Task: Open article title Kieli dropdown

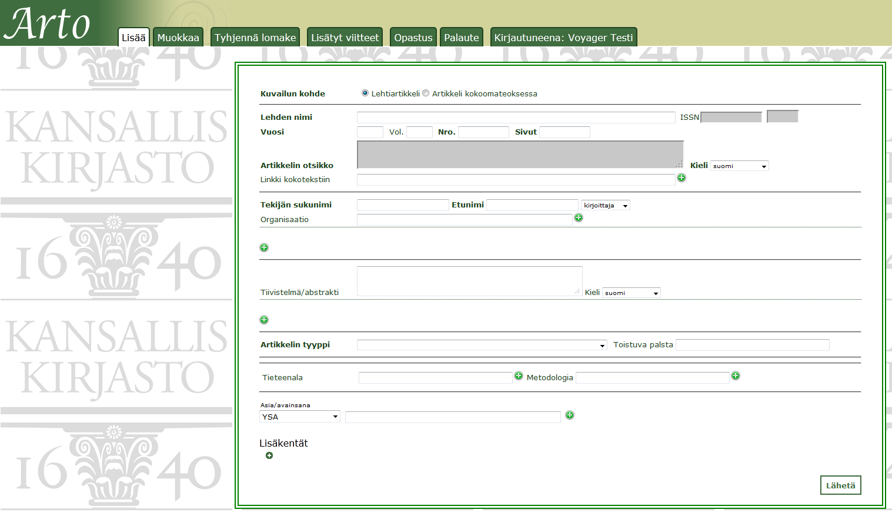Action: click(x=740, y=166)
